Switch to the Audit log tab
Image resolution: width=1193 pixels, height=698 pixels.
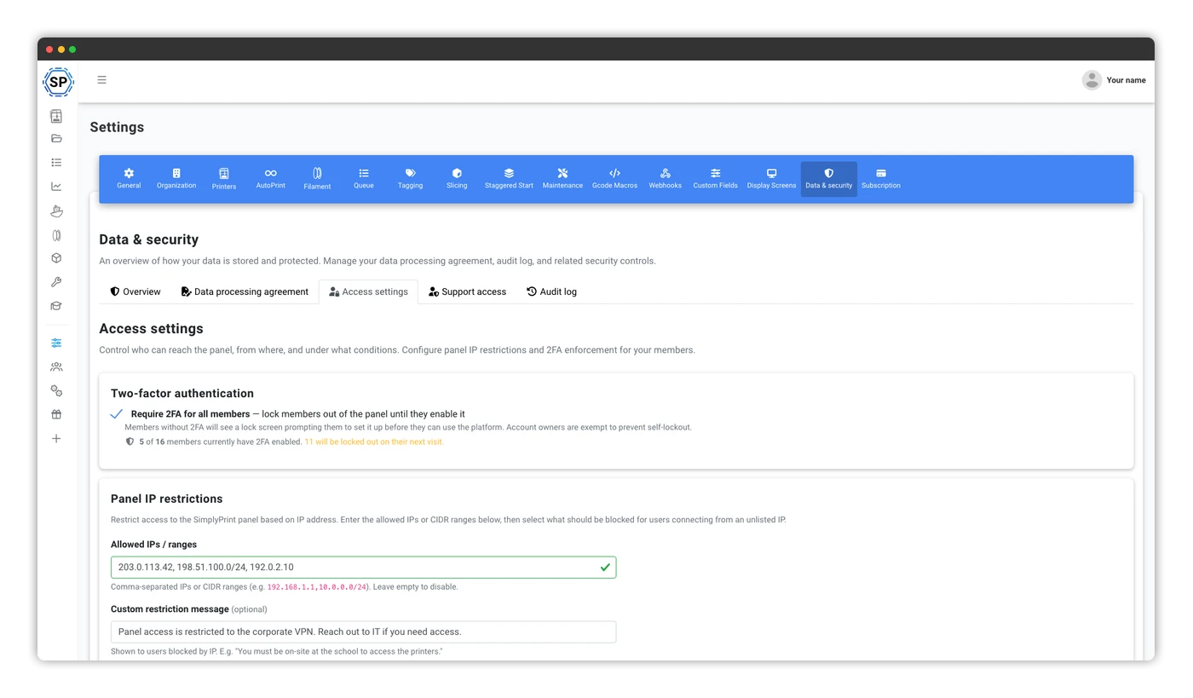[x=551, y=291]
